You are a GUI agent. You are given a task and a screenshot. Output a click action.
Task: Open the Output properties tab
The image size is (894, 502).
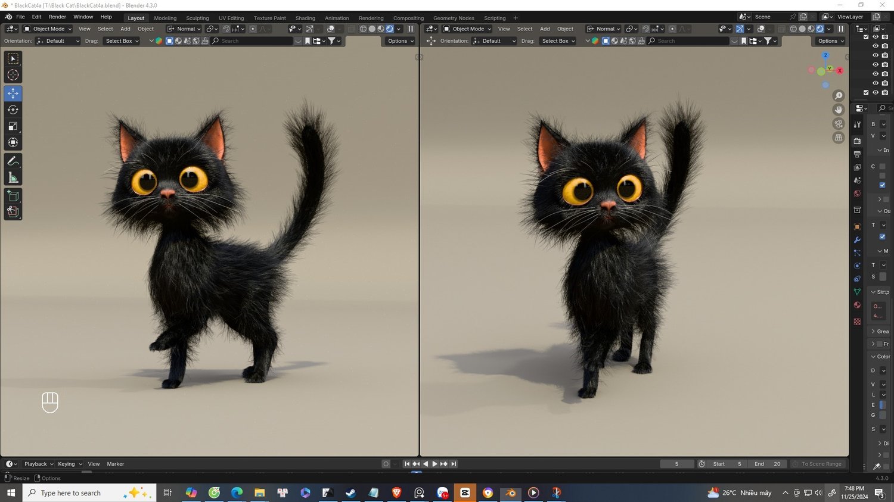pos(857,154)
